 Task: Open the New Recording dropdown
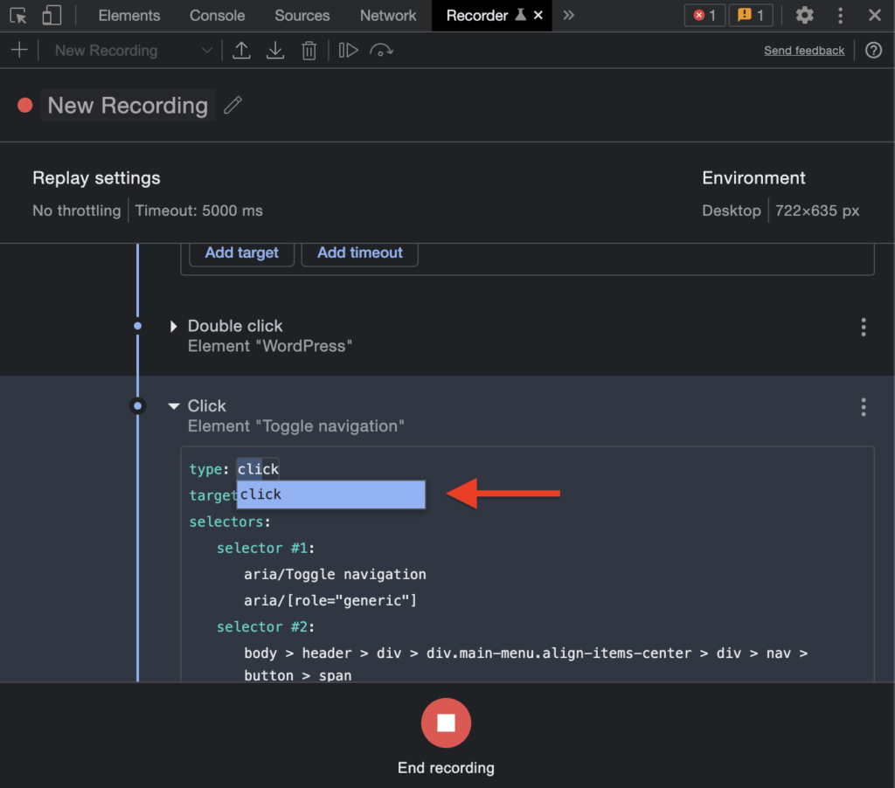click(207, 50)
